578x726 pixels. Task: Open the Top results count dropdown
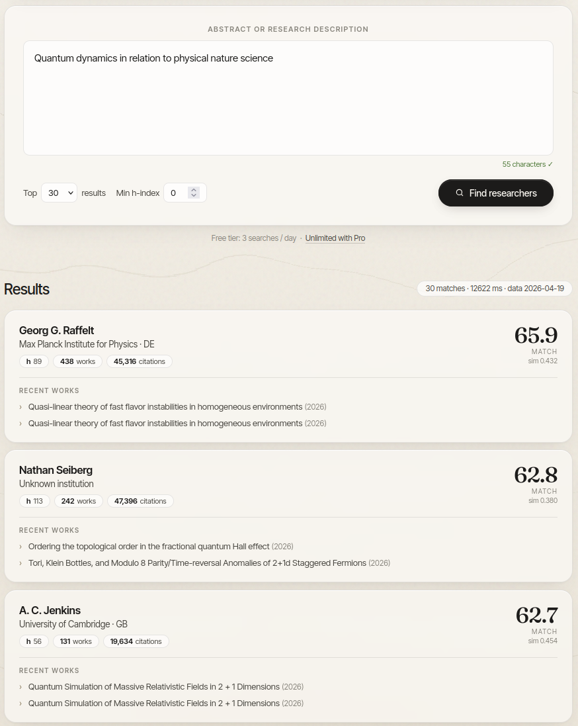[59, 193]
